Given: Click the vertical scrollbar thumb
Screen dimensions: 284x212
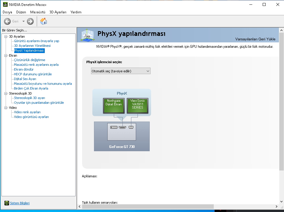Looking at the screenshot, I should (x=281, y=101).
